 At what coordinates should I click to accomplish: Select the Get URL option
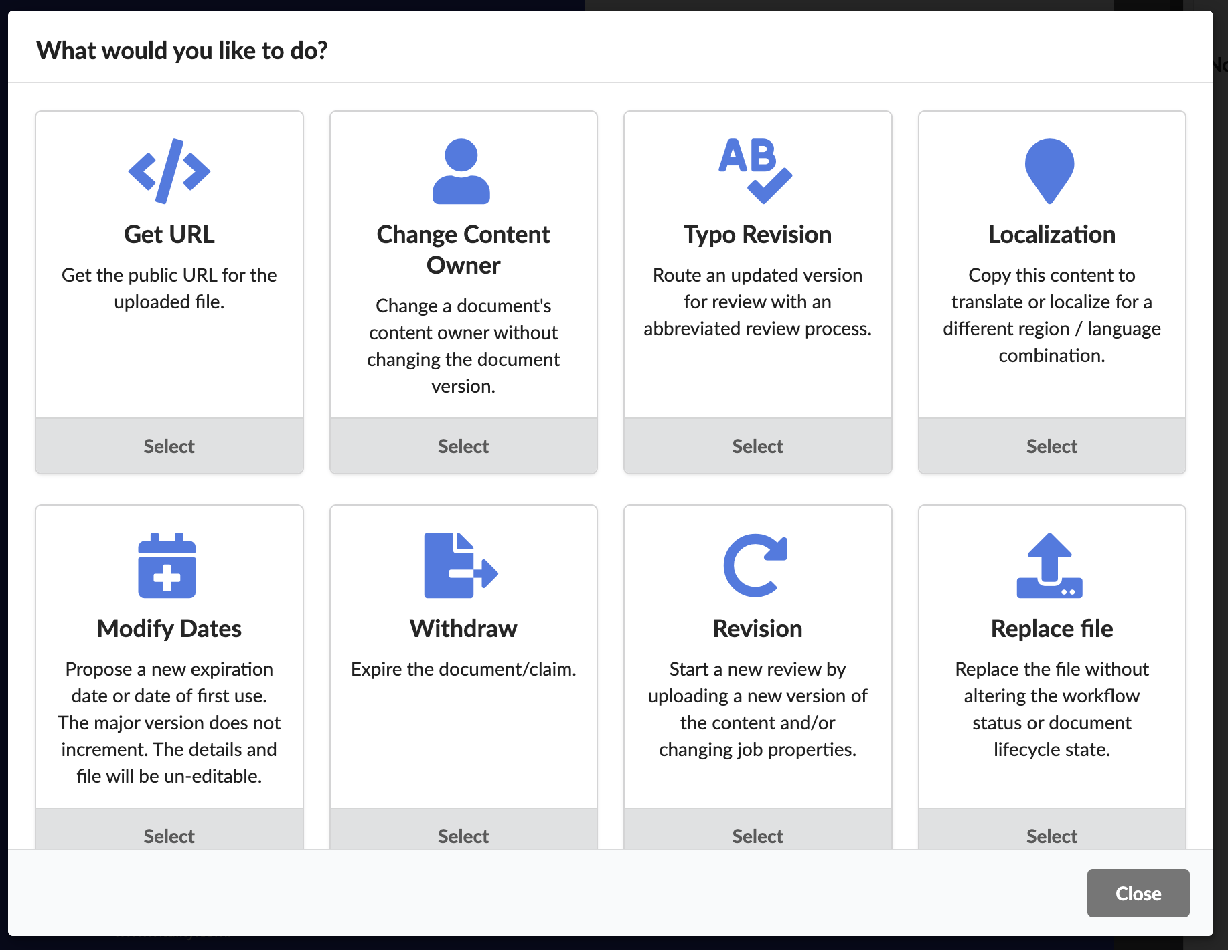[x=169, y=446]
